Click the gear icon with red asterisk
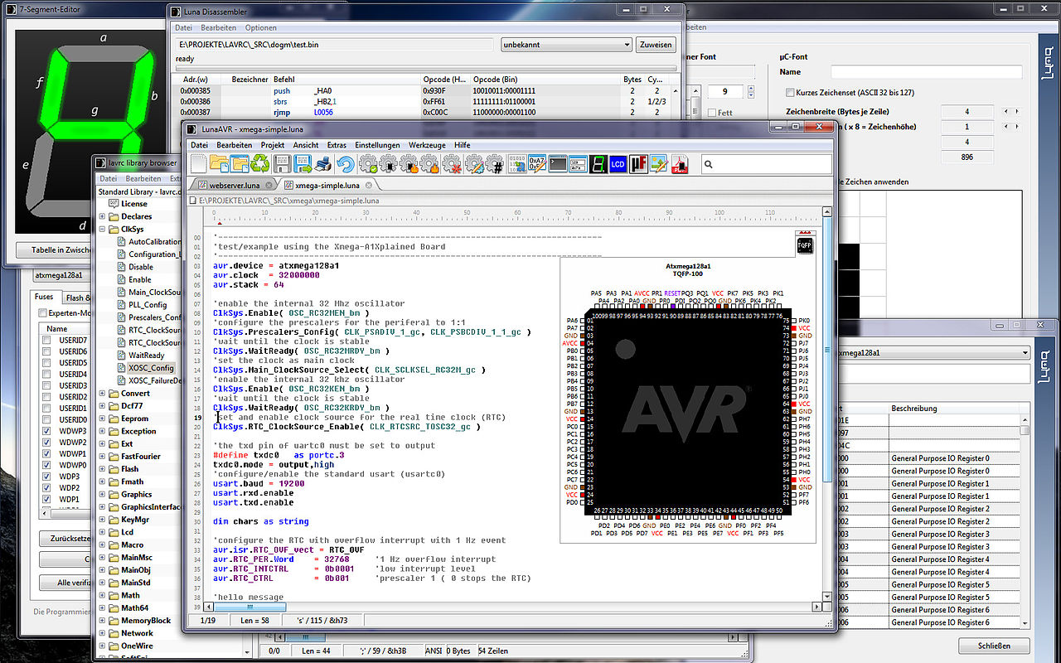Viewport: 1061px width, 663px height. [x=451, y=163]
